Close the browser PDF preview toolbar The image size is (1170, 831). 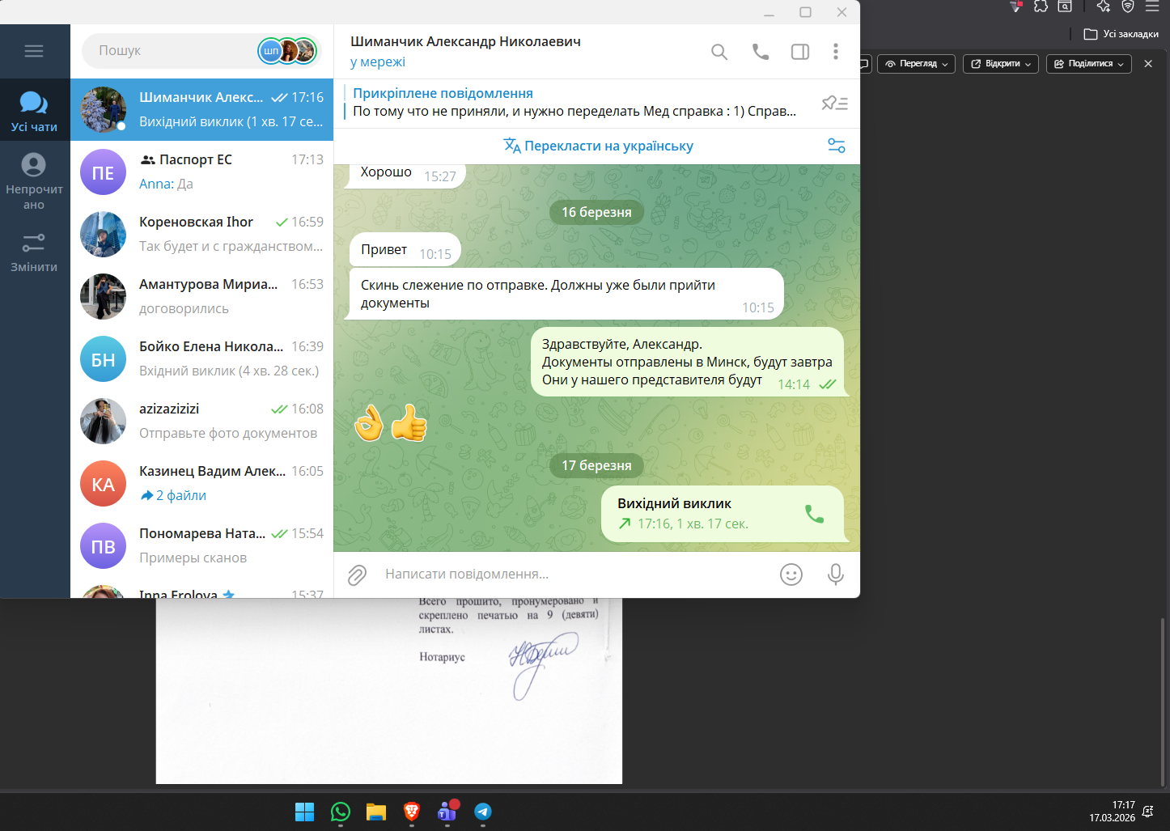[1148, 64]
